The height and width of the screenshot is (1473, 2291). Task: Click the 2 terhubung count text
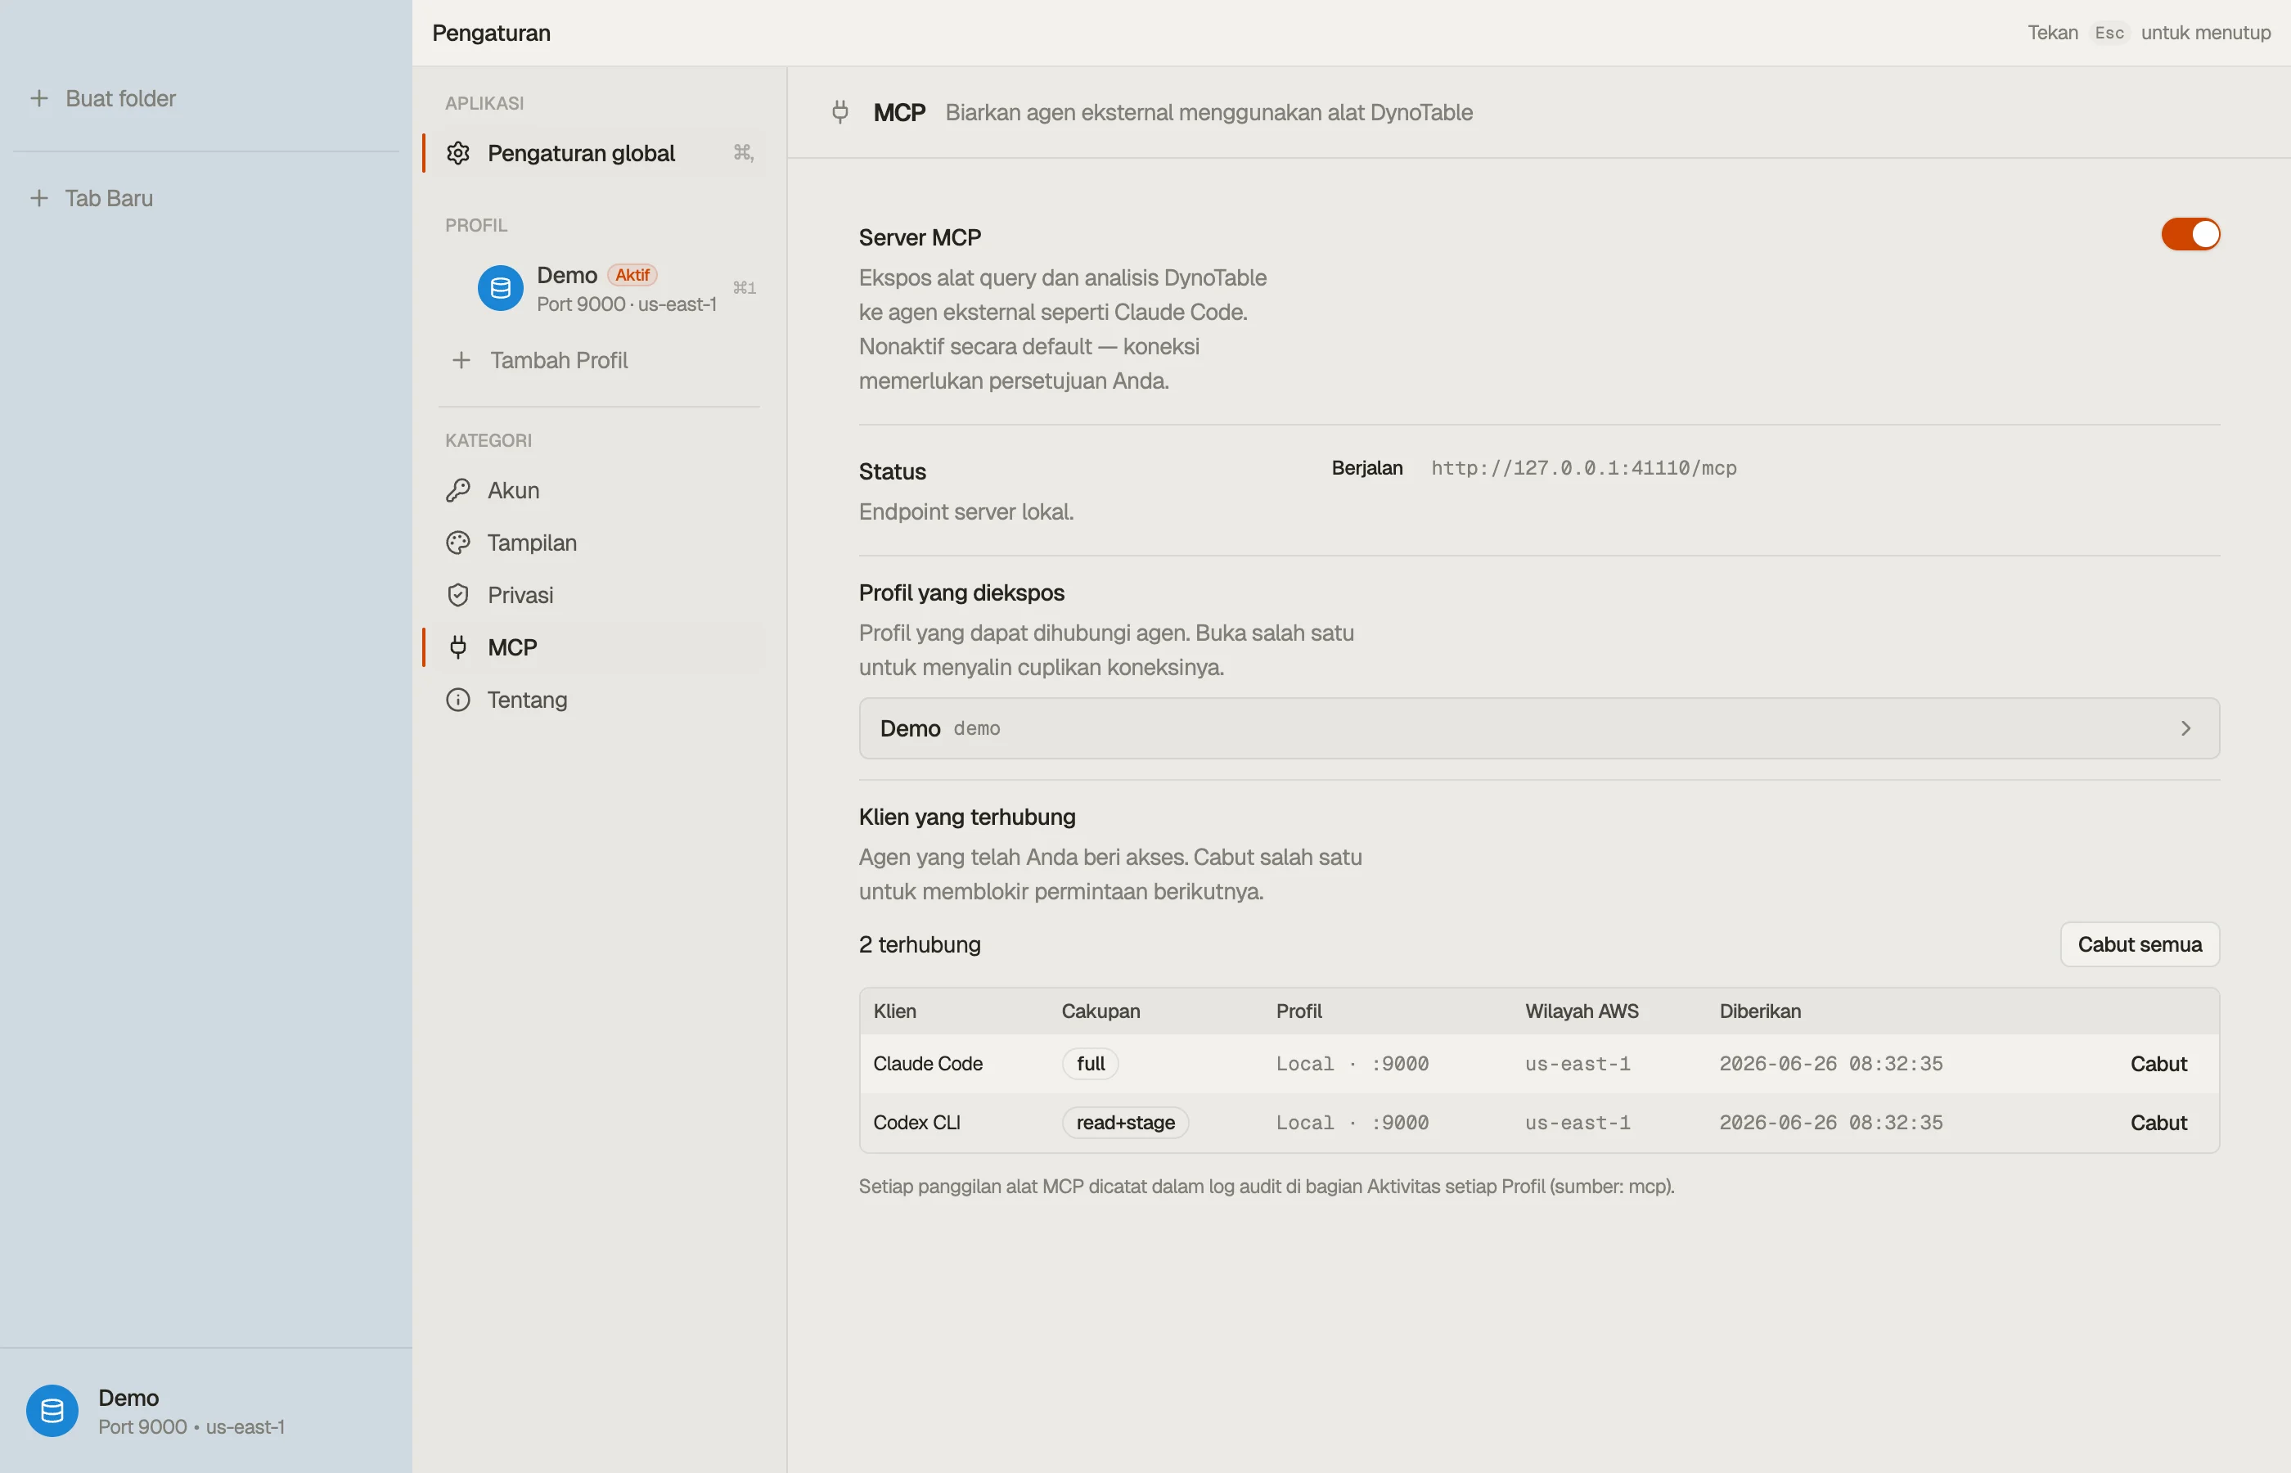pos(919,945)
